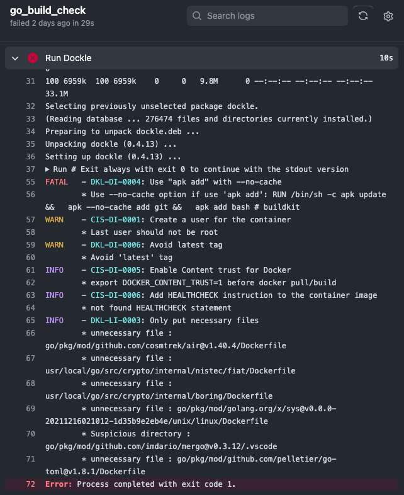Image resolution: width=404 pixels, height=495 pixels.
Task: Select log line number 33
Action: [x=31, y=119]
